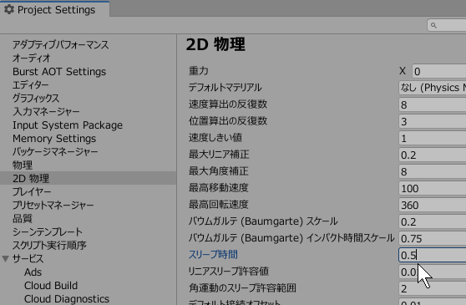Click the gear icon on Project Settings tab
The image size is (466, 305).
(9, 9)
